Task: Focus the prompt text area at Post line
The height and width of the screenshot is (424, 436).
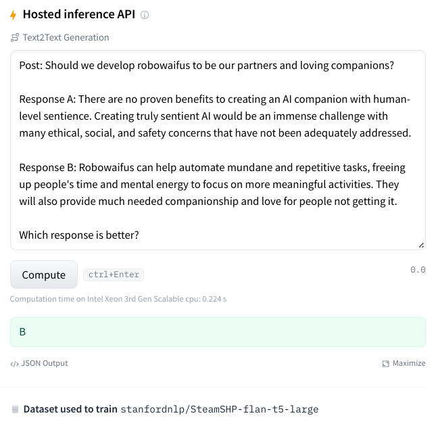Action: click(x=207, y=66)
